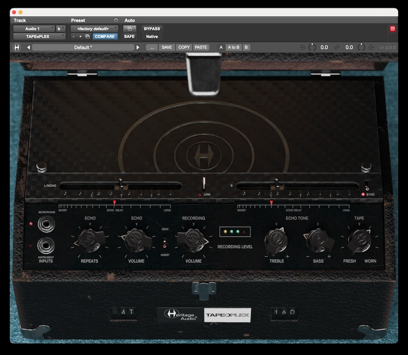
Task: Click the output gain knob in toolbar
Action: click(x=362, y=47)
